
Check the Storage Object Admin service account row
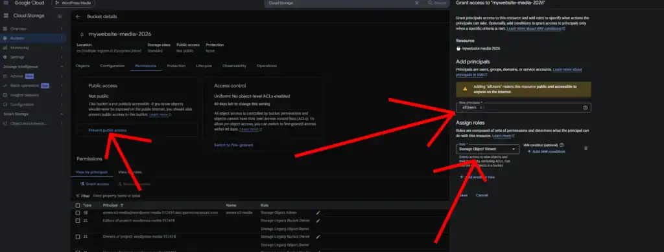(x=78, y=213)
